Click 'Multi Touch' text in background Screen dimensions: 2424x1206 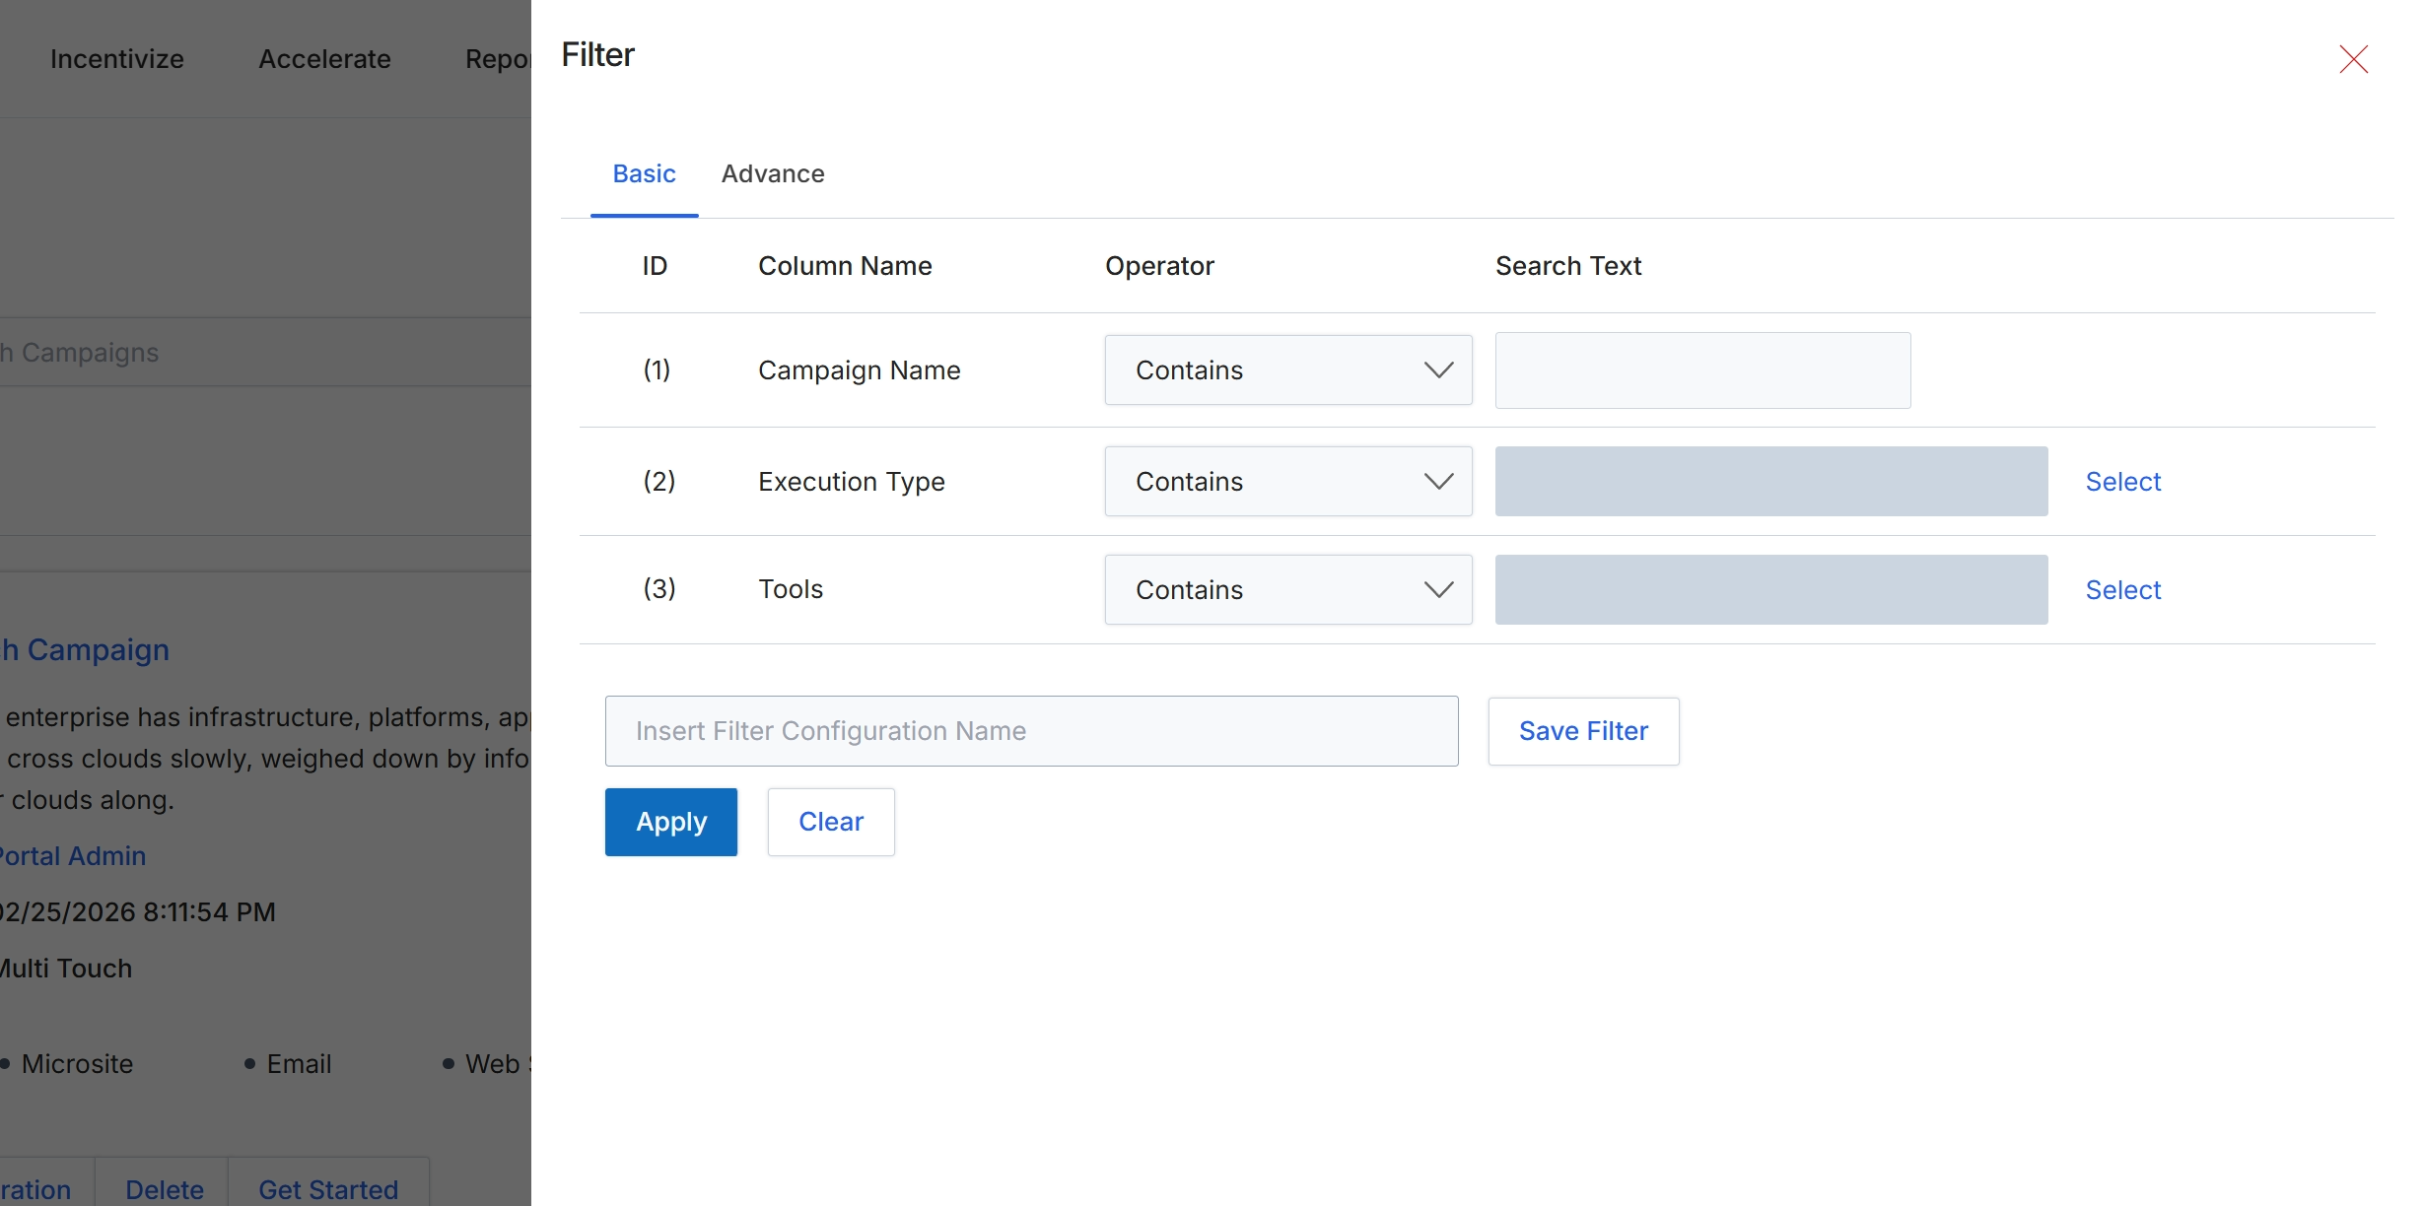(x=66, y=969)
